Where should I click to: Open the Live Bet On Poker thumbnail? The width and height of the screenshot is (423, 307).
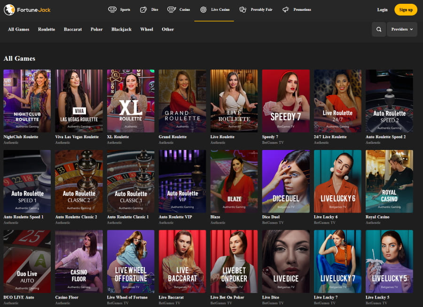pos(234,261)
